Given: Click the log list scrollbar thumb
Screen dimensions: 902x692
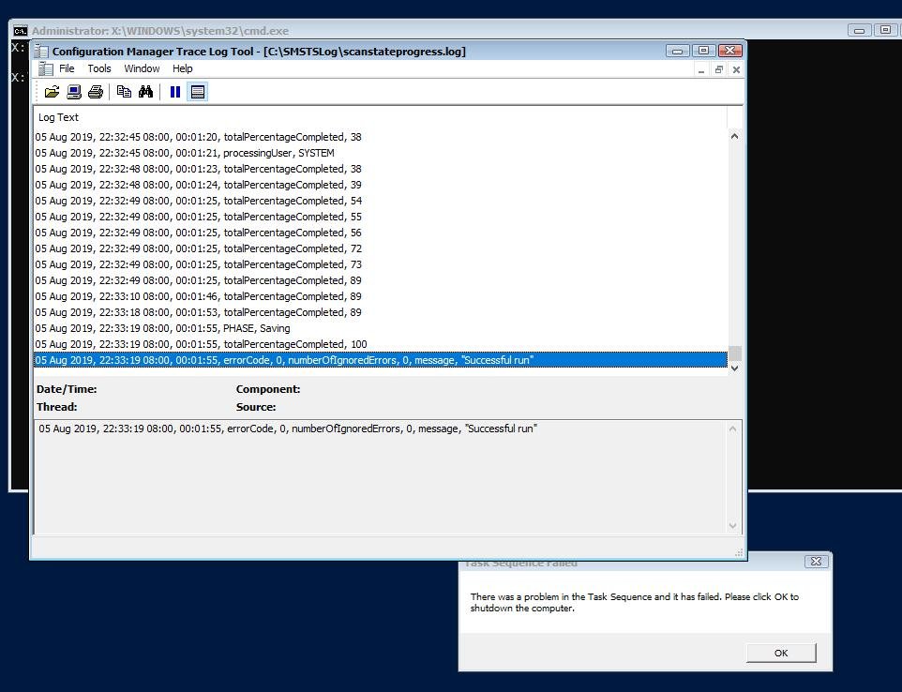Looking at the screenshot, I should pyautogui.click(x=734, y=353).
